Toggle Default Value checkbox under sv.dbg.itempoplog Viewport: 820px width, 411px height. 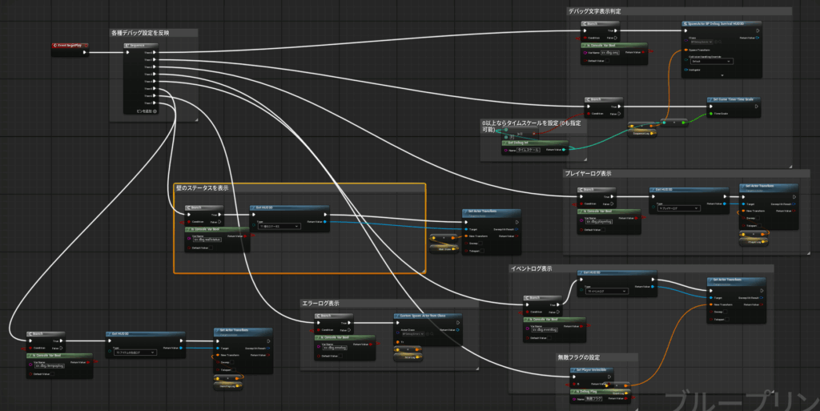click(52, 374)
